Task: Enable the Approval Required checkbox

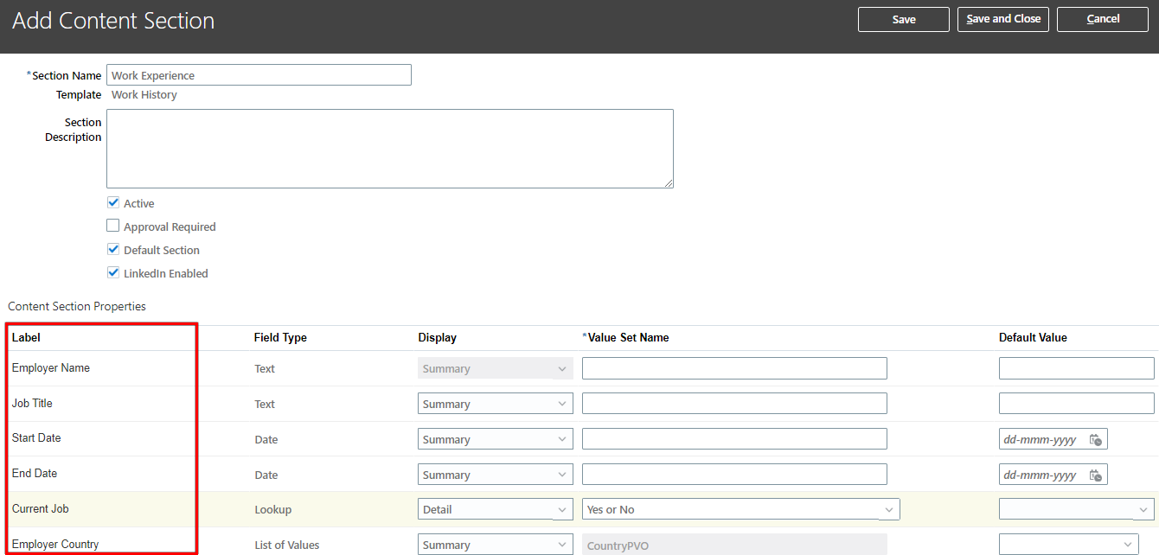Action: tap(112, 225)
